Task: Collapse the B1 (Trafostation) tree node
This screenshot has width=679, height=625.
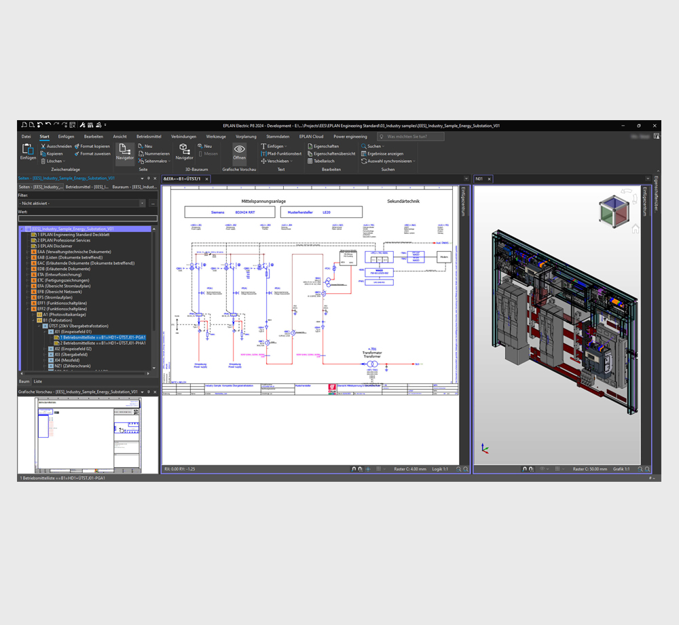Action: [33, 320]
